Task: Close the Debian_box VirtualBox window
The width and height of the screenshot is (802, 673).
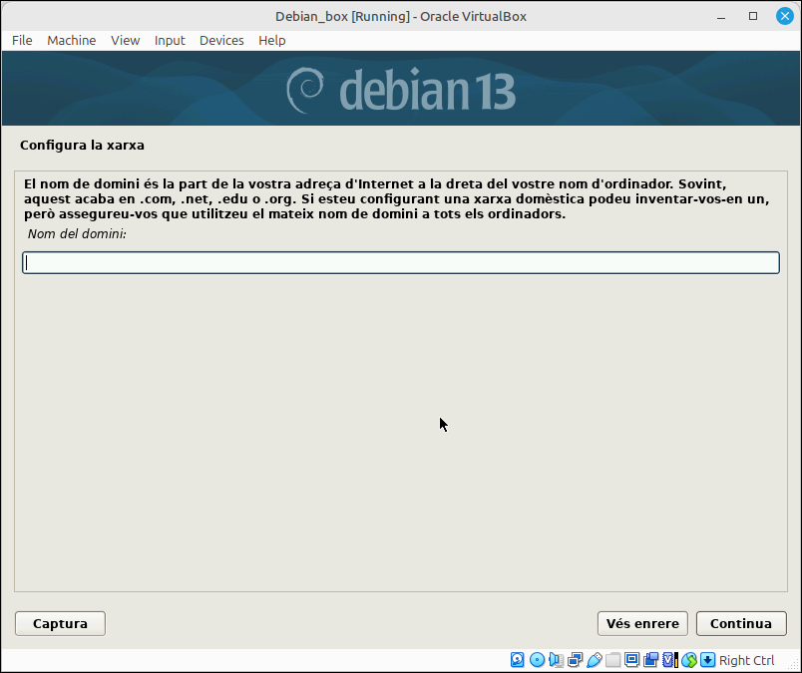Action: 785,16
